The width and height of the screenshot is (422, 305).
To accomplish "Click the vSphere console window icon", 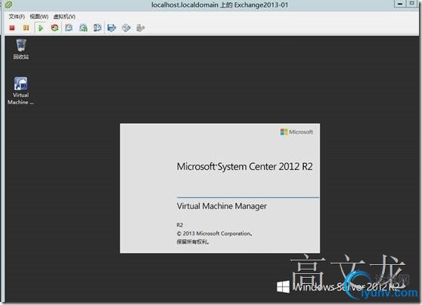I will pyautogui.click(x=8, y=5).
